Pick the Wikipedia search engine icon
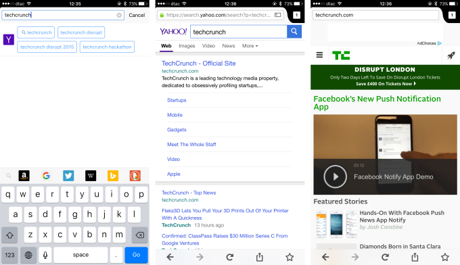 coord(91,176)
